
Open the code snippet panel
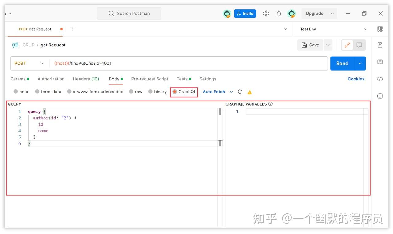380,79
